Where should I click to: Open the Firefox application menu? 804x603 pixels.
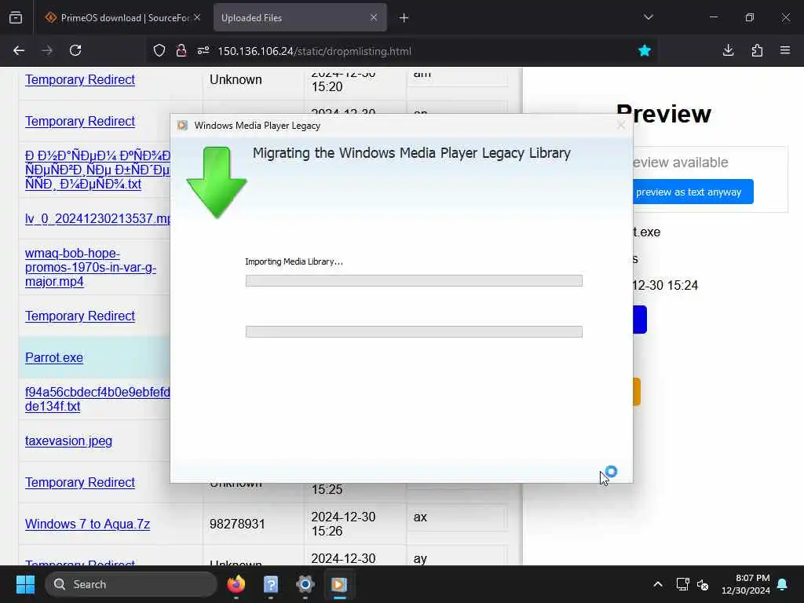(785, 50)
